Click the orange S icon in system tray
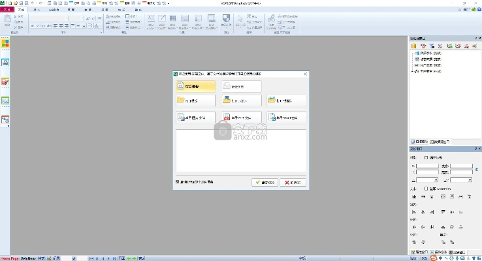Viewport: 482px width, 261px height. pyautogui.click(x=435, y=257)
